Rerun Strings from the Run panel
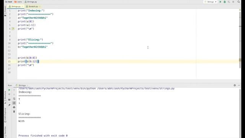The width and height of the screenshot is (245, 138). point(9,90)
